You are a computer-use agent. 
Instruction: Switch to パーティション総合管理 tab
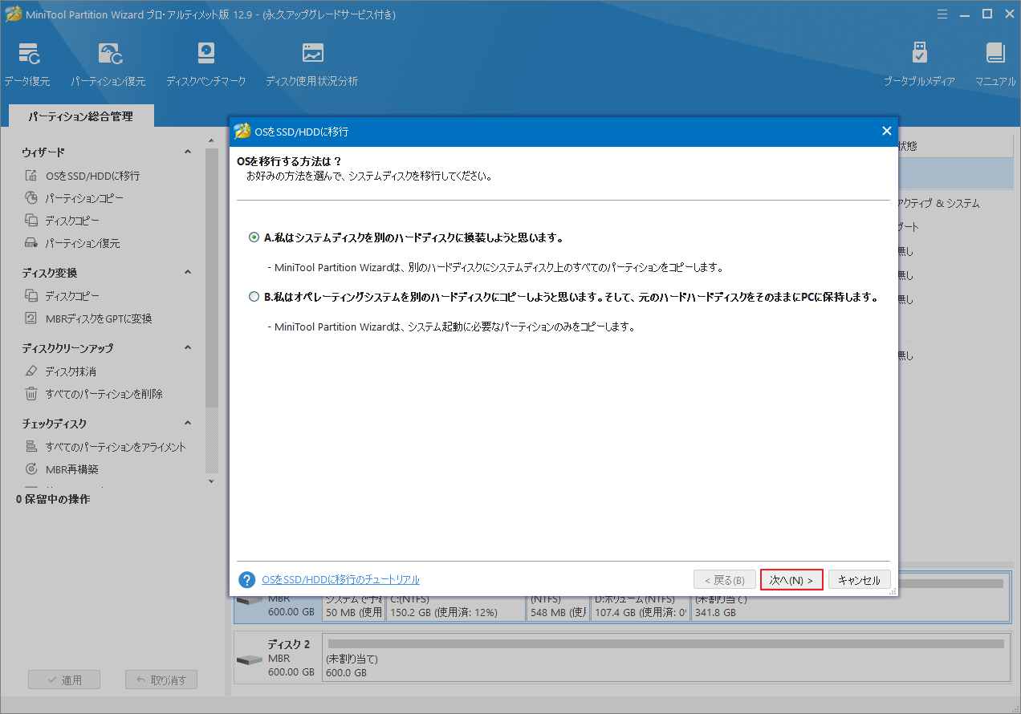tap(80, 116)
